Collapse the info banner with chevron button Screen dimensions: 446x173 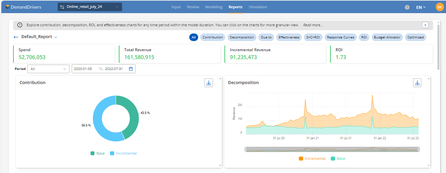point(425,25)
